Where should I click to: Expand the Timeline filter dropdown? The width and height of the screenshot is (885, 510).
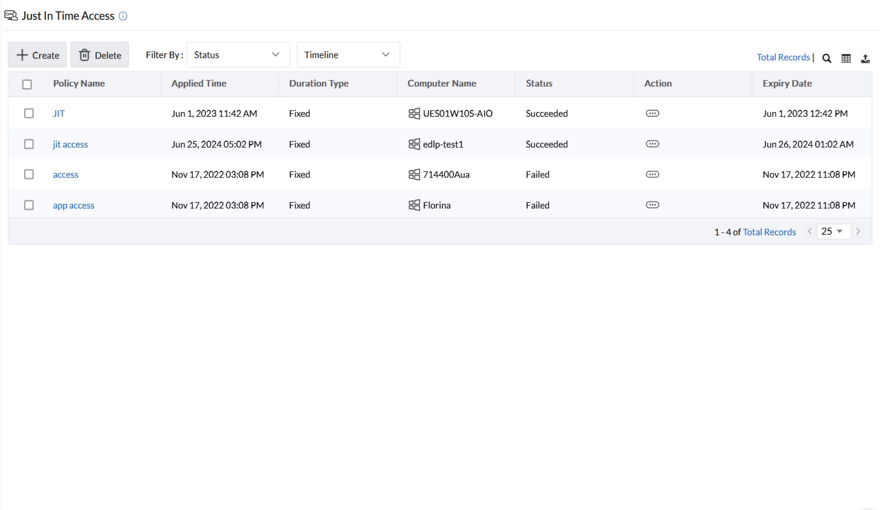click(x=348, y=55)
